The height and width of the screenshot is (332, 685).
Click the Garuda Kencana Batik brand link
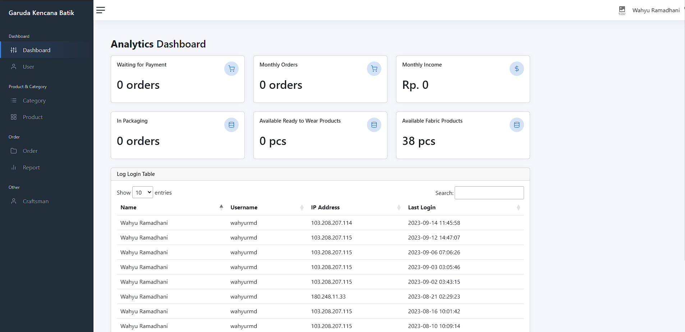point(41,13)
